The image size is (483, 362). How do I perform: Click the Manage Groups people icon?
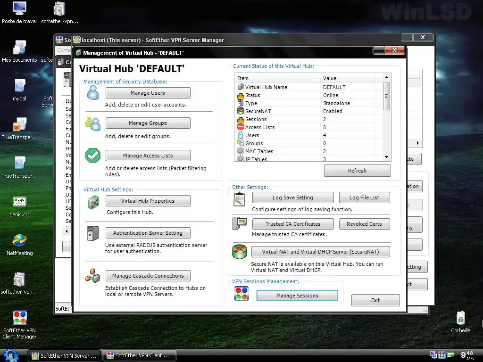(x=93, y=124)
